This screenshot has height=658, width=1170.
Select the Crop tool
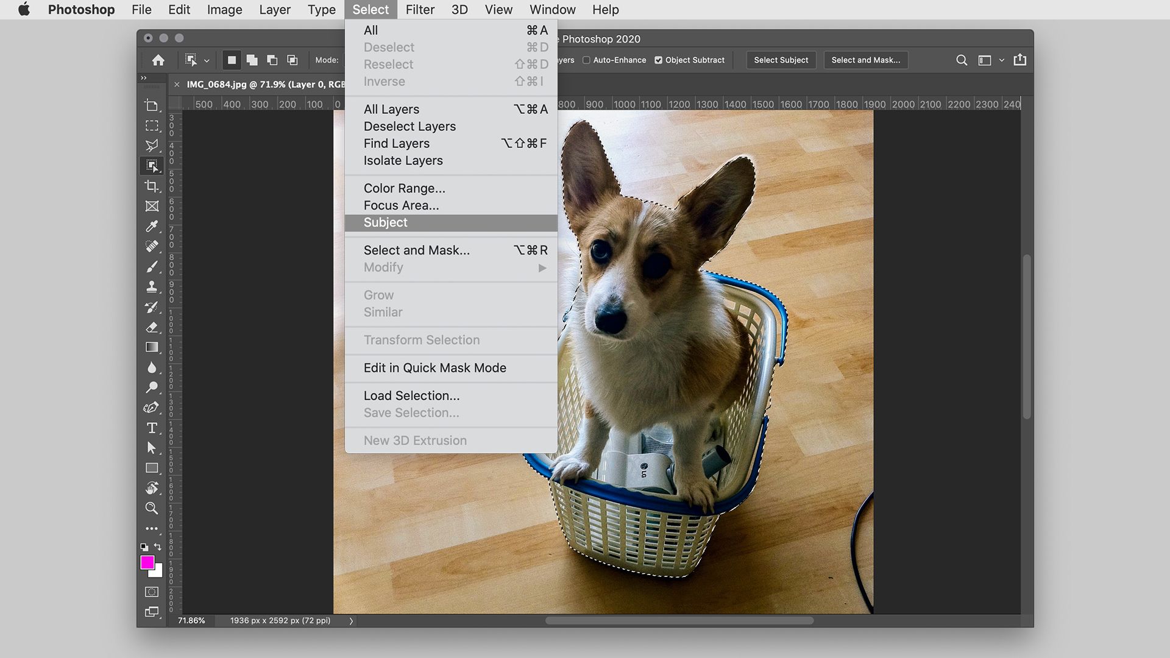pyautogui.click(x=152, y=186)
